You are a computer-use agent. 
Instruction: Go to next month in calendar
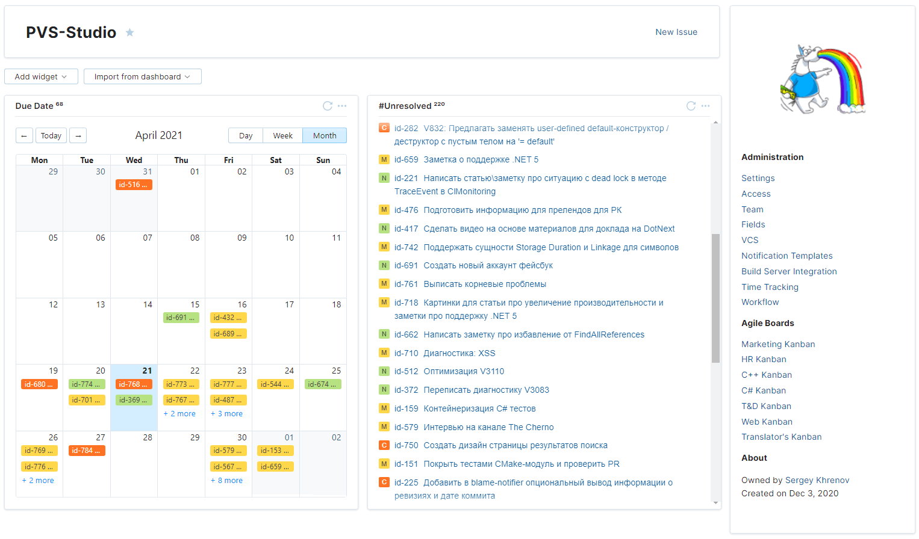pos(78,135)
